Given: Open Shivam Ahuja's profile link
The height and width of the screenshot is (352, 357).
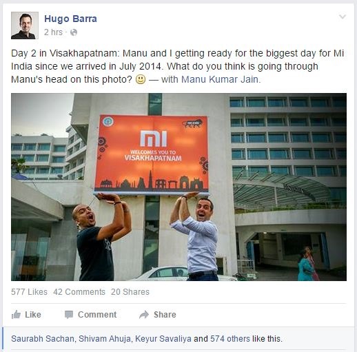Looking at the screenshot, I should coord(105,339).
